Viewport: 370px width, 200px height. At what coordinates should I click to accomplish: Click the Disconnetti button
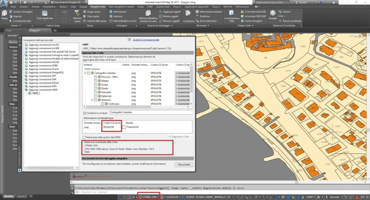(184, 165)
